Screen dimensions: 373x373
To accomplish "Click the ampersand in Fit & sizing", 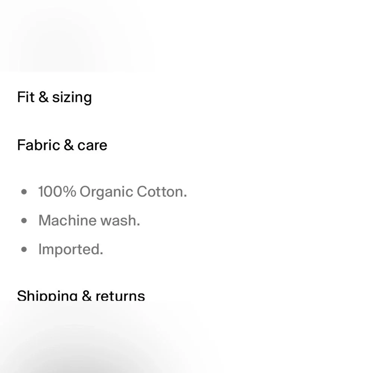I will (x=44, y=97).
